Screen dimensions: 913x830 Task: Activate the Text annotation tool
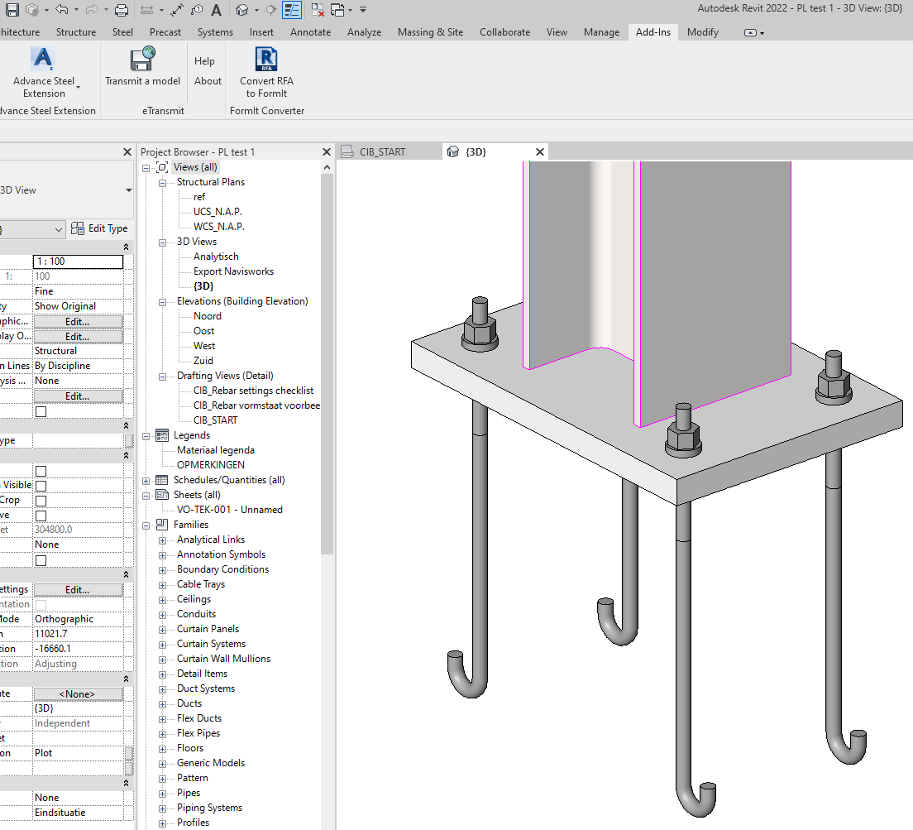click(214, 9)
